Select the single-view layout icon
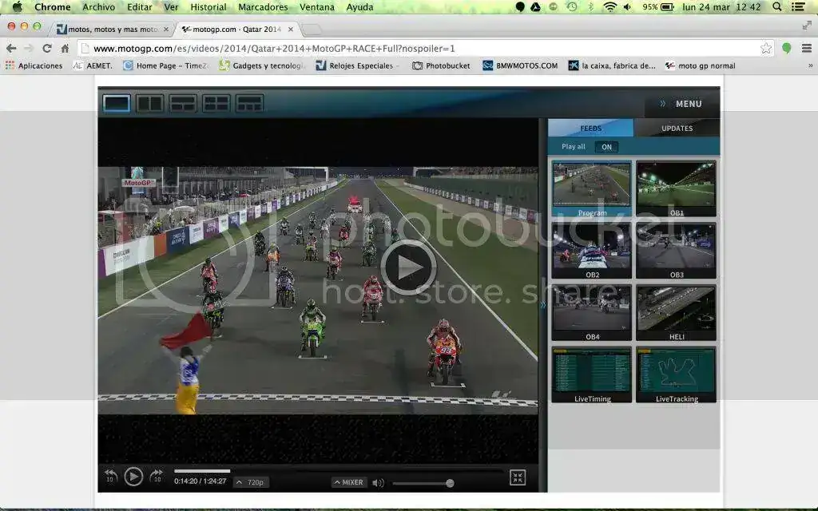 tap(117, 103)
